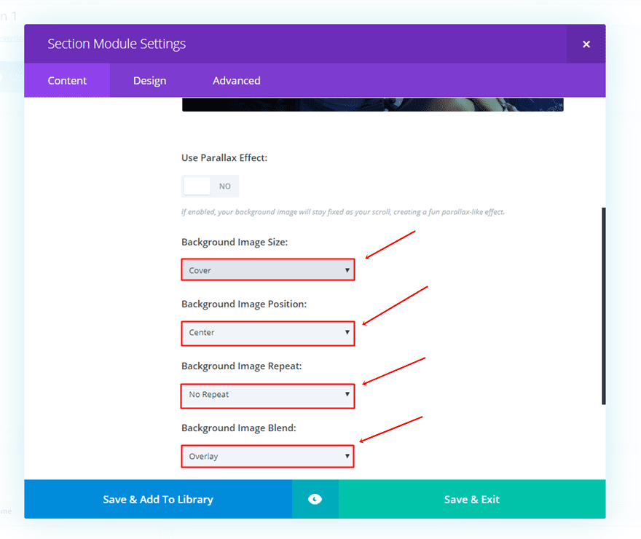This screenshot has width=641, height=539.
Task: Enable the Use Parallax Effect toggle
Action: 210,186
